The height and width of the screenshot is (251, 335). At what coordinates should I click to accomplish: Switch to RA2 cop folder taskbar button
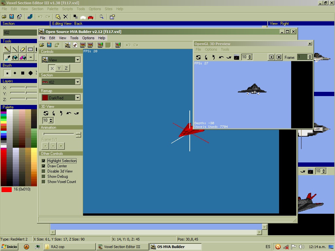click(69, 247)
